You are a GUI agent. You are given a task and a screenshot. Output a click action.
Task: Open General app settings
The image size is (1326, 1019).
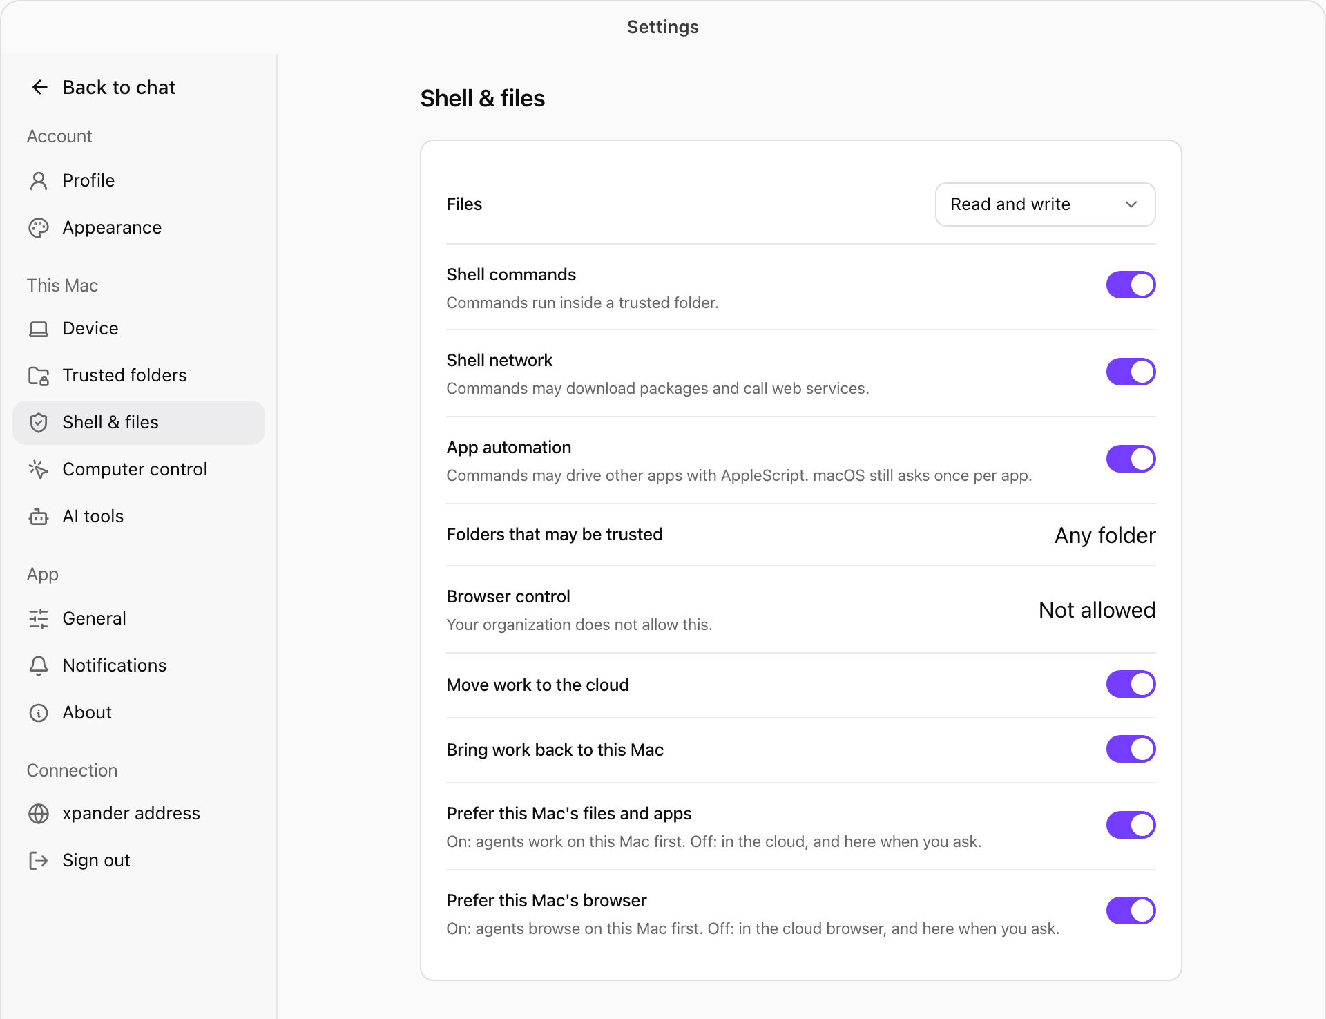click(139, 619)
